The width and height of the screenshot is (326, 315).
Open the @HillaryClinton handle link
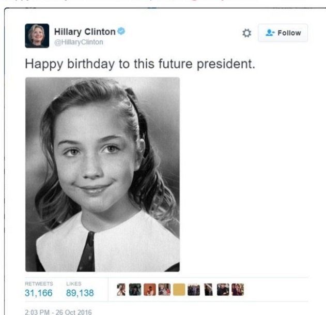[x=79, y=42]
